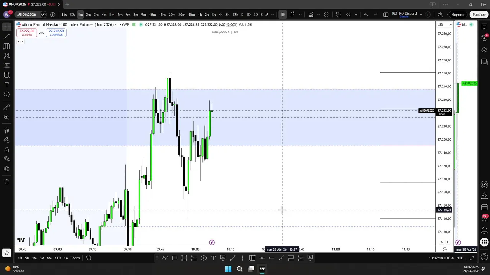Open the chats panel icon
The image size is (490, 275).
tap(484, 62)
